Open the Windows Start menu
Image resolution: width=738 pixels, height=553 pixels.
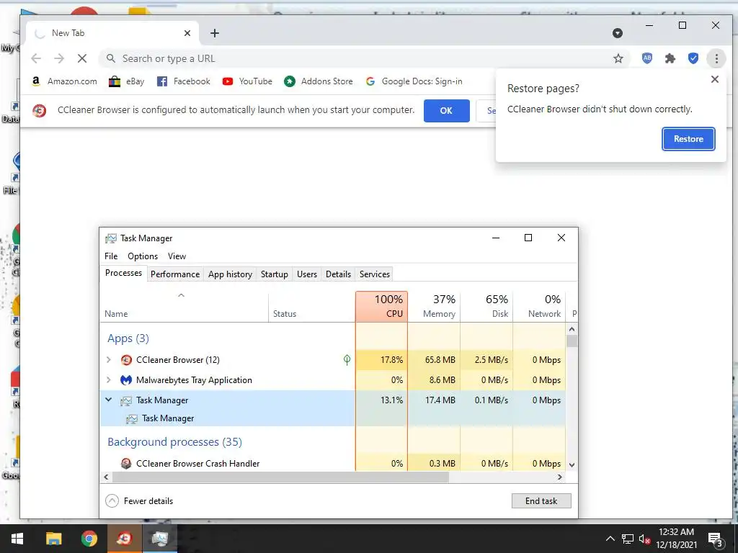pyautogui.click(x=17, y=539)
